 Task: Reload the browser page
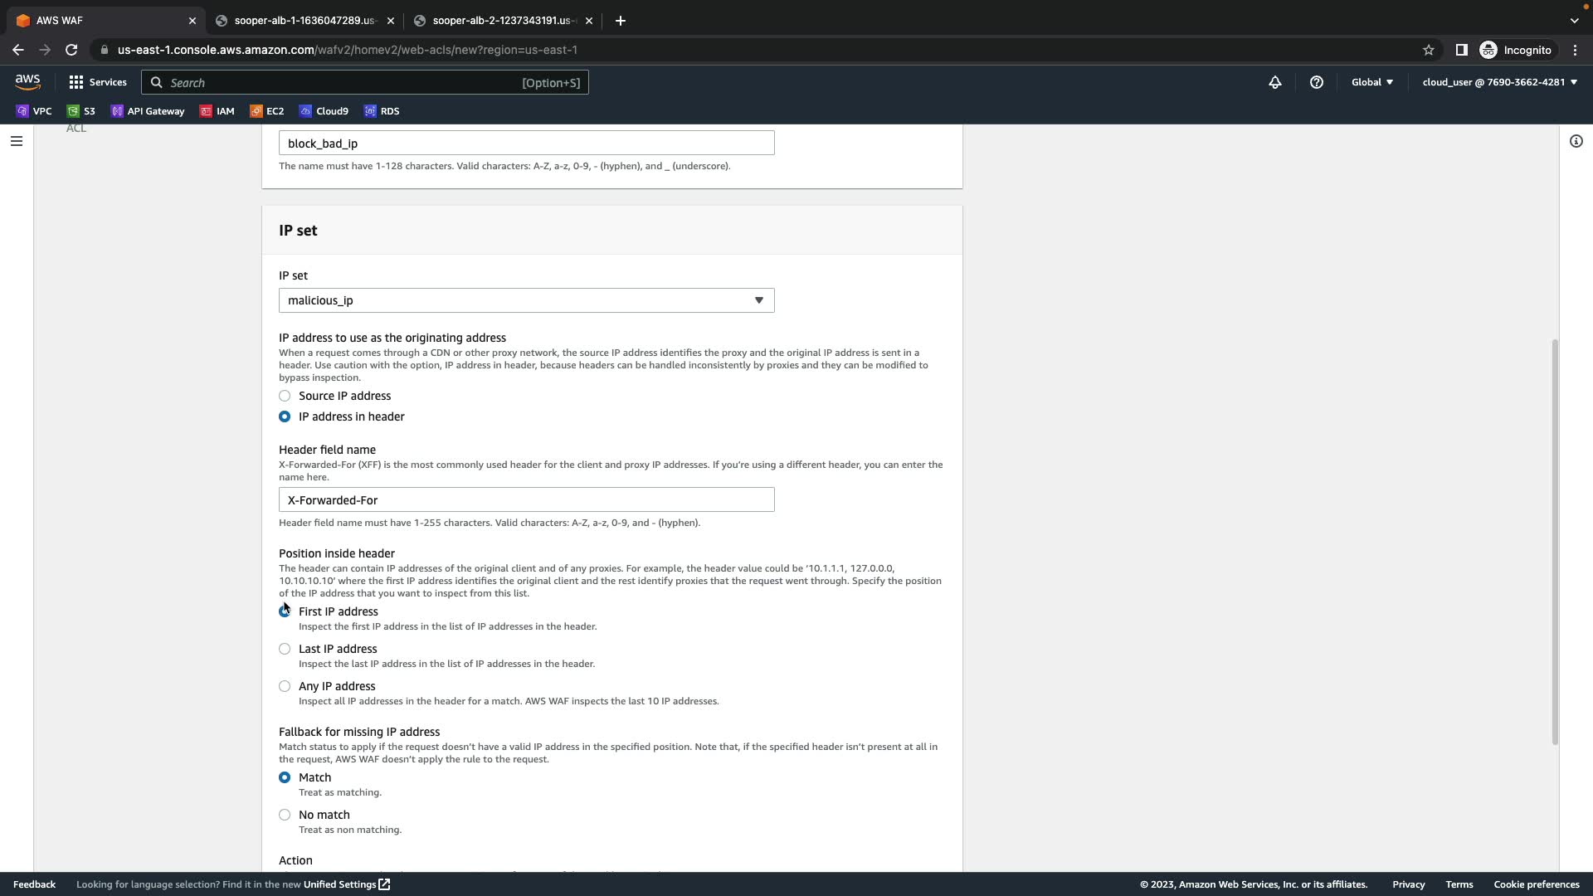point(71,50)
